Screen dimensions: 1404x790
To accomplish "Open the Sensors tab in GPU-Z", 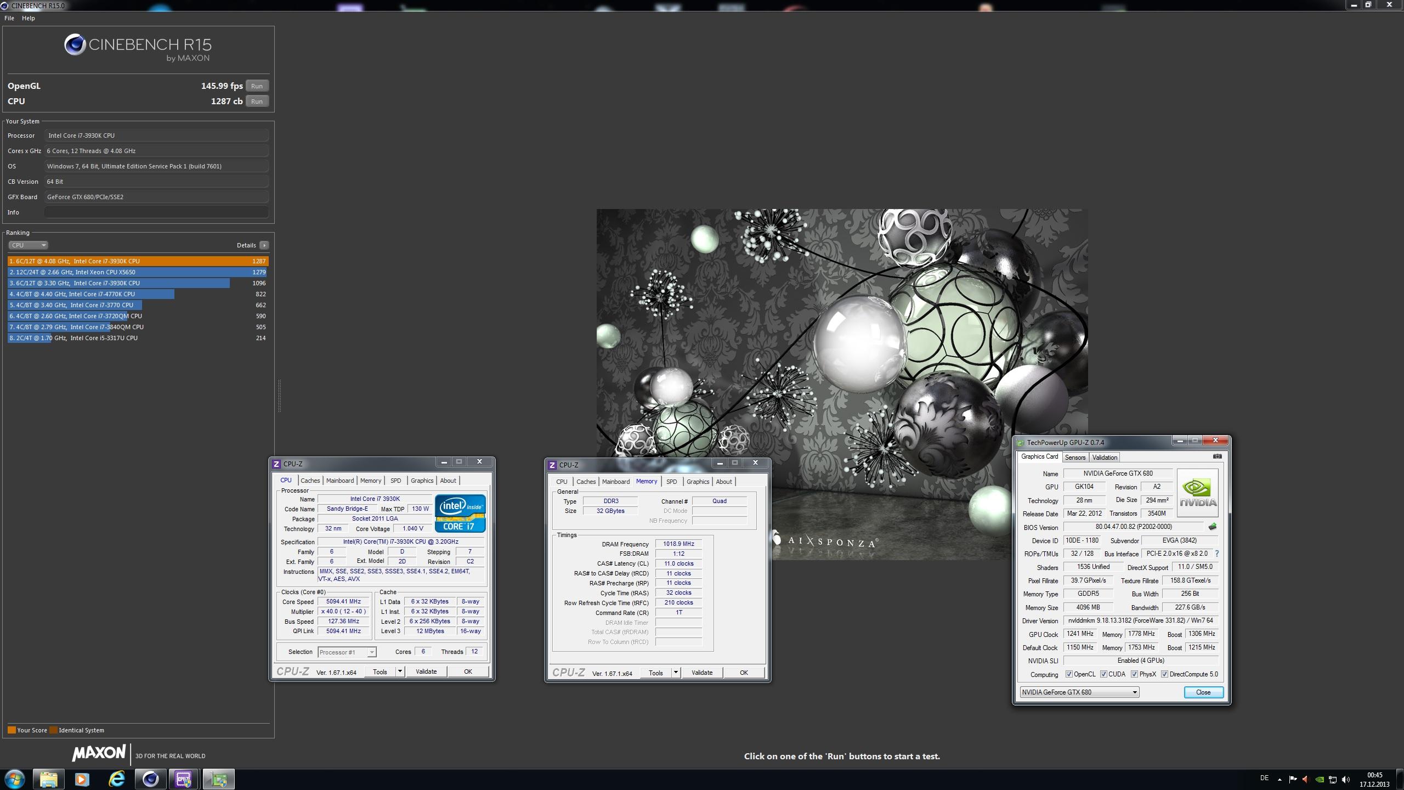I will 1075,458.
